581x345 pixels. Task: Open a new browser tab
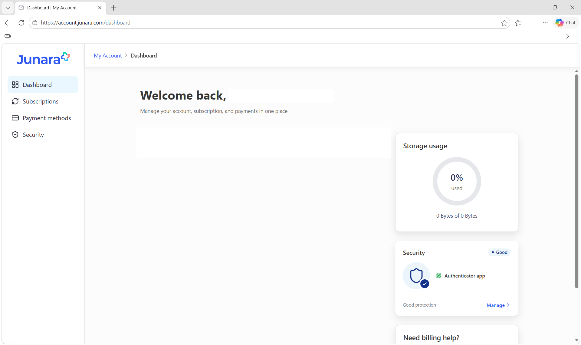(x=114, y=8)
